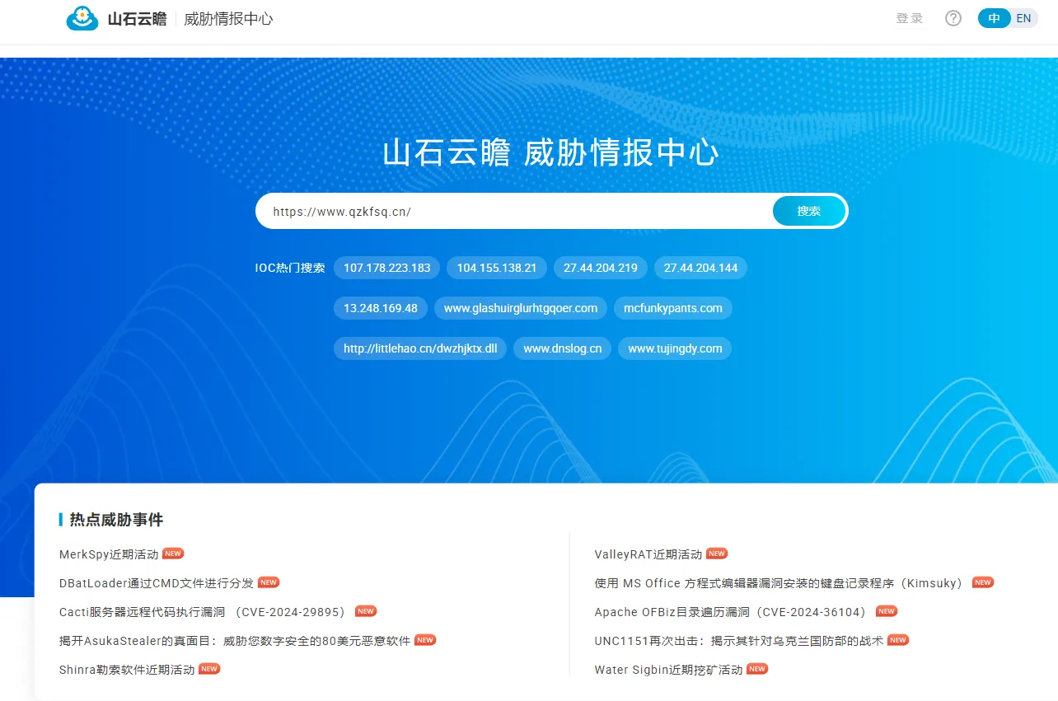Image resolution: width=1058 pixels, height=701 pixels.
Task: Click NEW badge next to UNC1151 entry
Action: 898,639
